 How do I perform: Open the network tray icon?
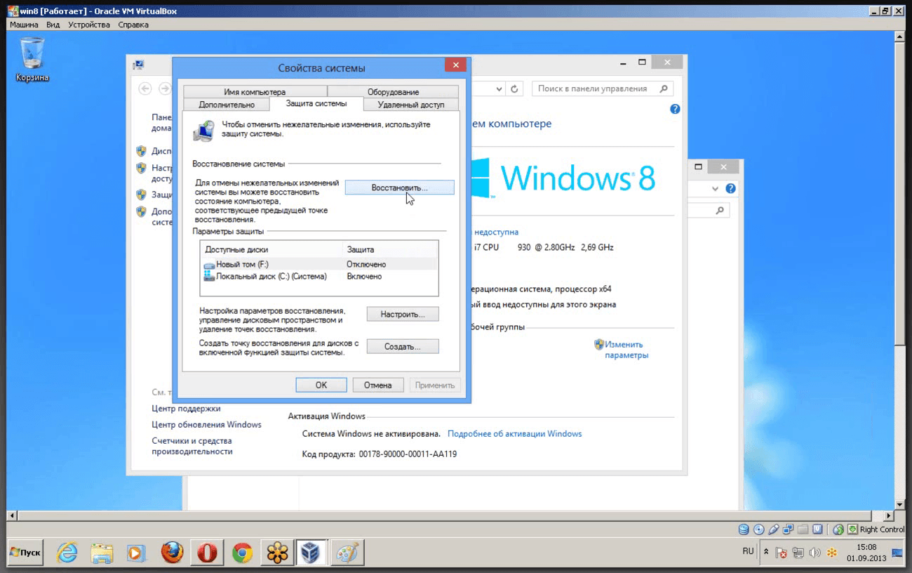[x=798, y=553]
